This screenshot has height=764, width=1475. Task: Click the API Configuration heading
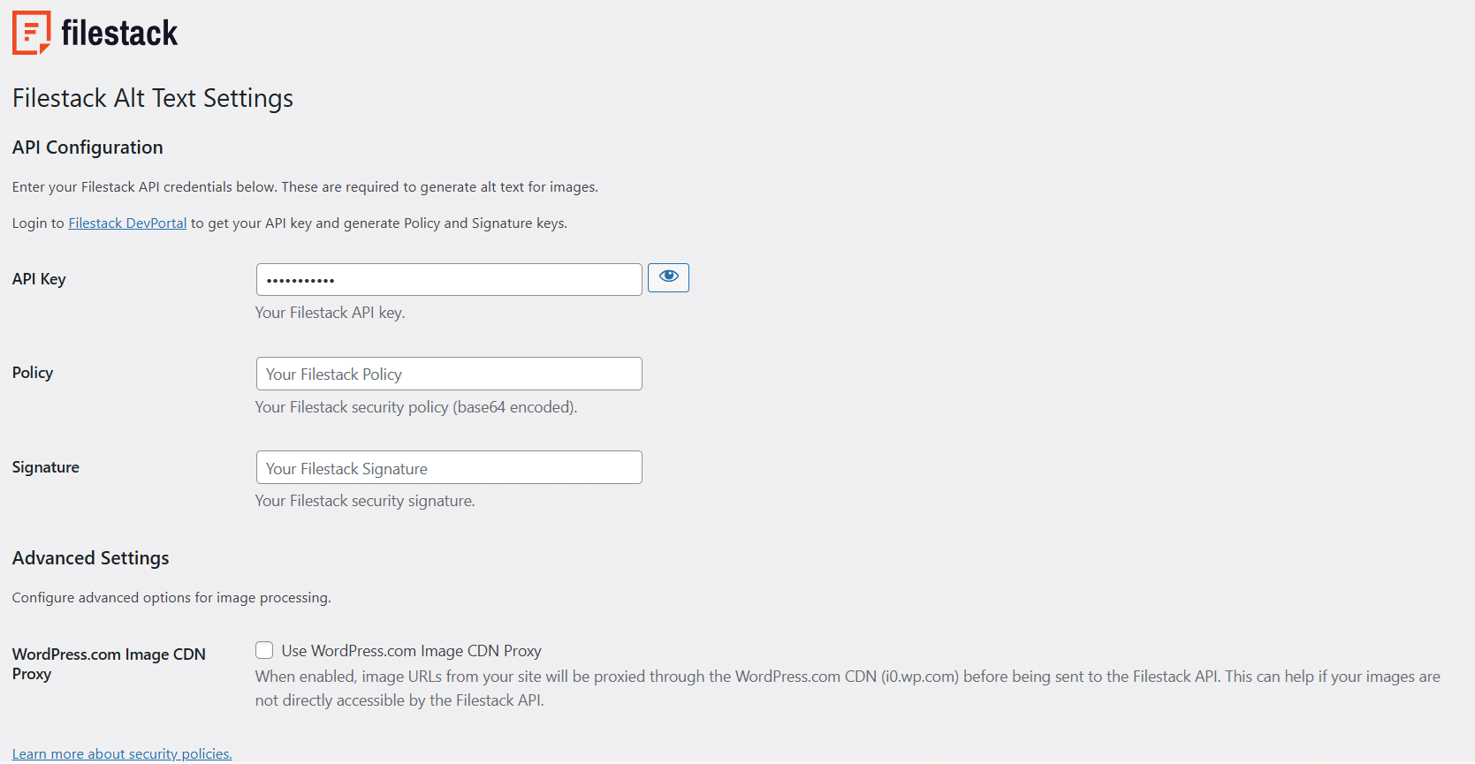pyautogui.click(x=87, y=148)
